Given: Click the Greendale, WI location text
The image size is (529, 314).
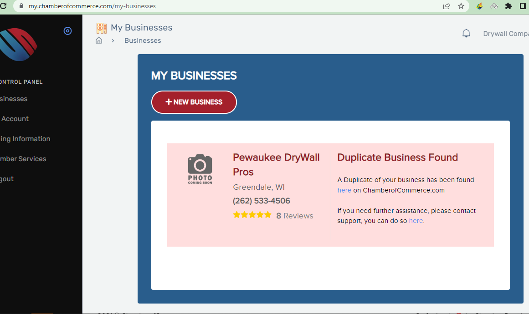Looking at the screenshot, I should (x=259, y=187).
